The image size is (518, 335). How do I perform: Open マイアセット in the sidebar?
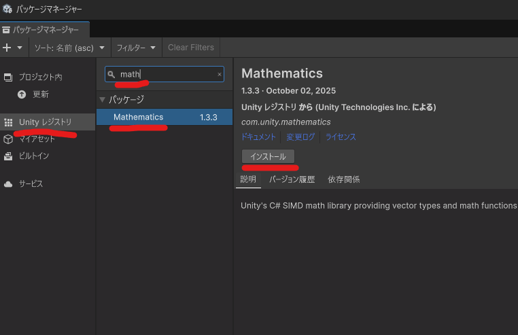(37, 139)
